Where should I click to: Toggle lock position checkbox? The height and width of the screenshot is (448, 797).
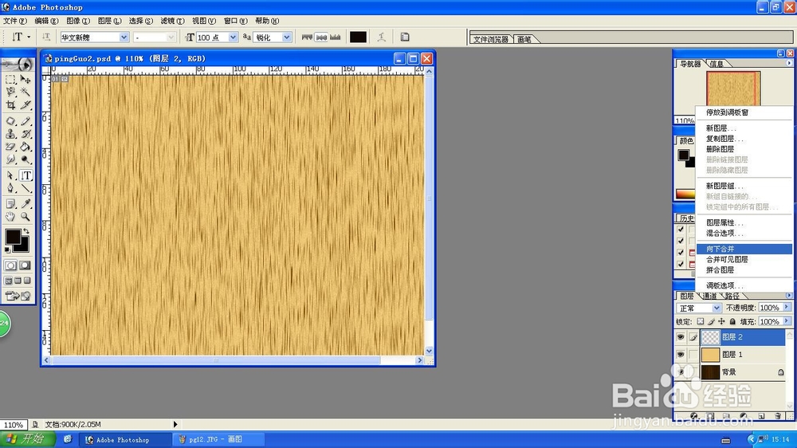point(722,321)
